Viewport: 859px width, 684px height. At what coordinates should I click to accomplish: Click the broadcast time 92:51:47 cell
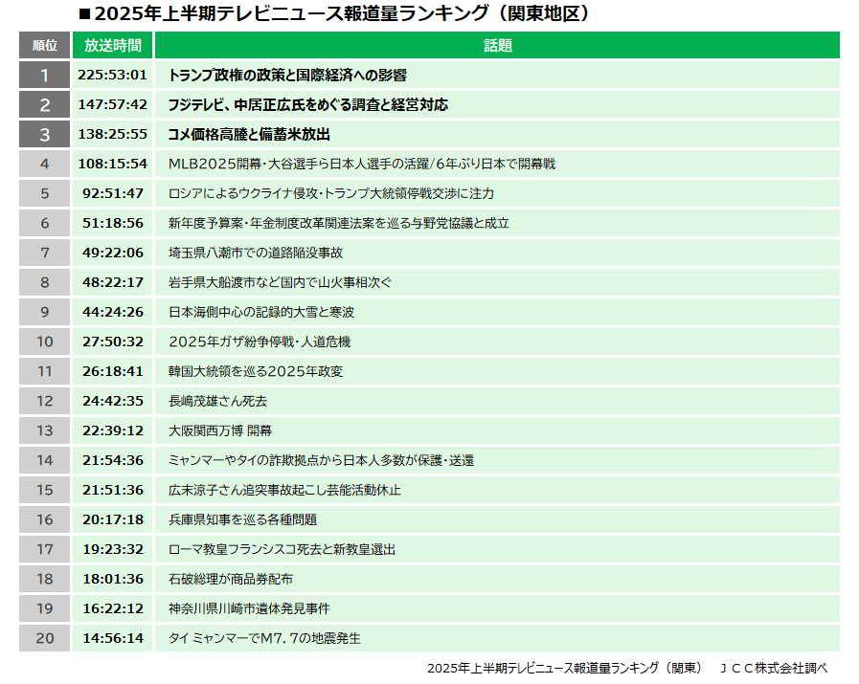[x=112, y=193]
